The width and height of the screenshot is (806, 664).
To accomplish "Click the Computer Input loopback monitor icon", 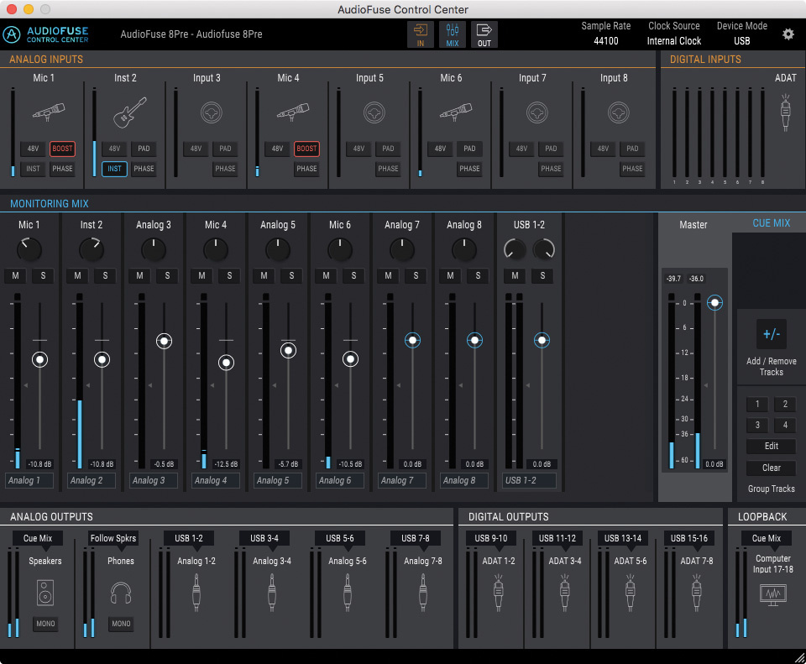I will point(772,595).
